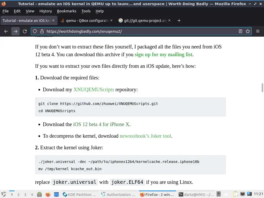Close the Tutorial emulate iOS kernel tab

click(53, 20)
